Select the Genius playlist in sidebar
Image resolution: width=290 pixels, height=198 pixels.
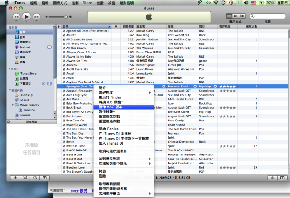tap(30, 100)
